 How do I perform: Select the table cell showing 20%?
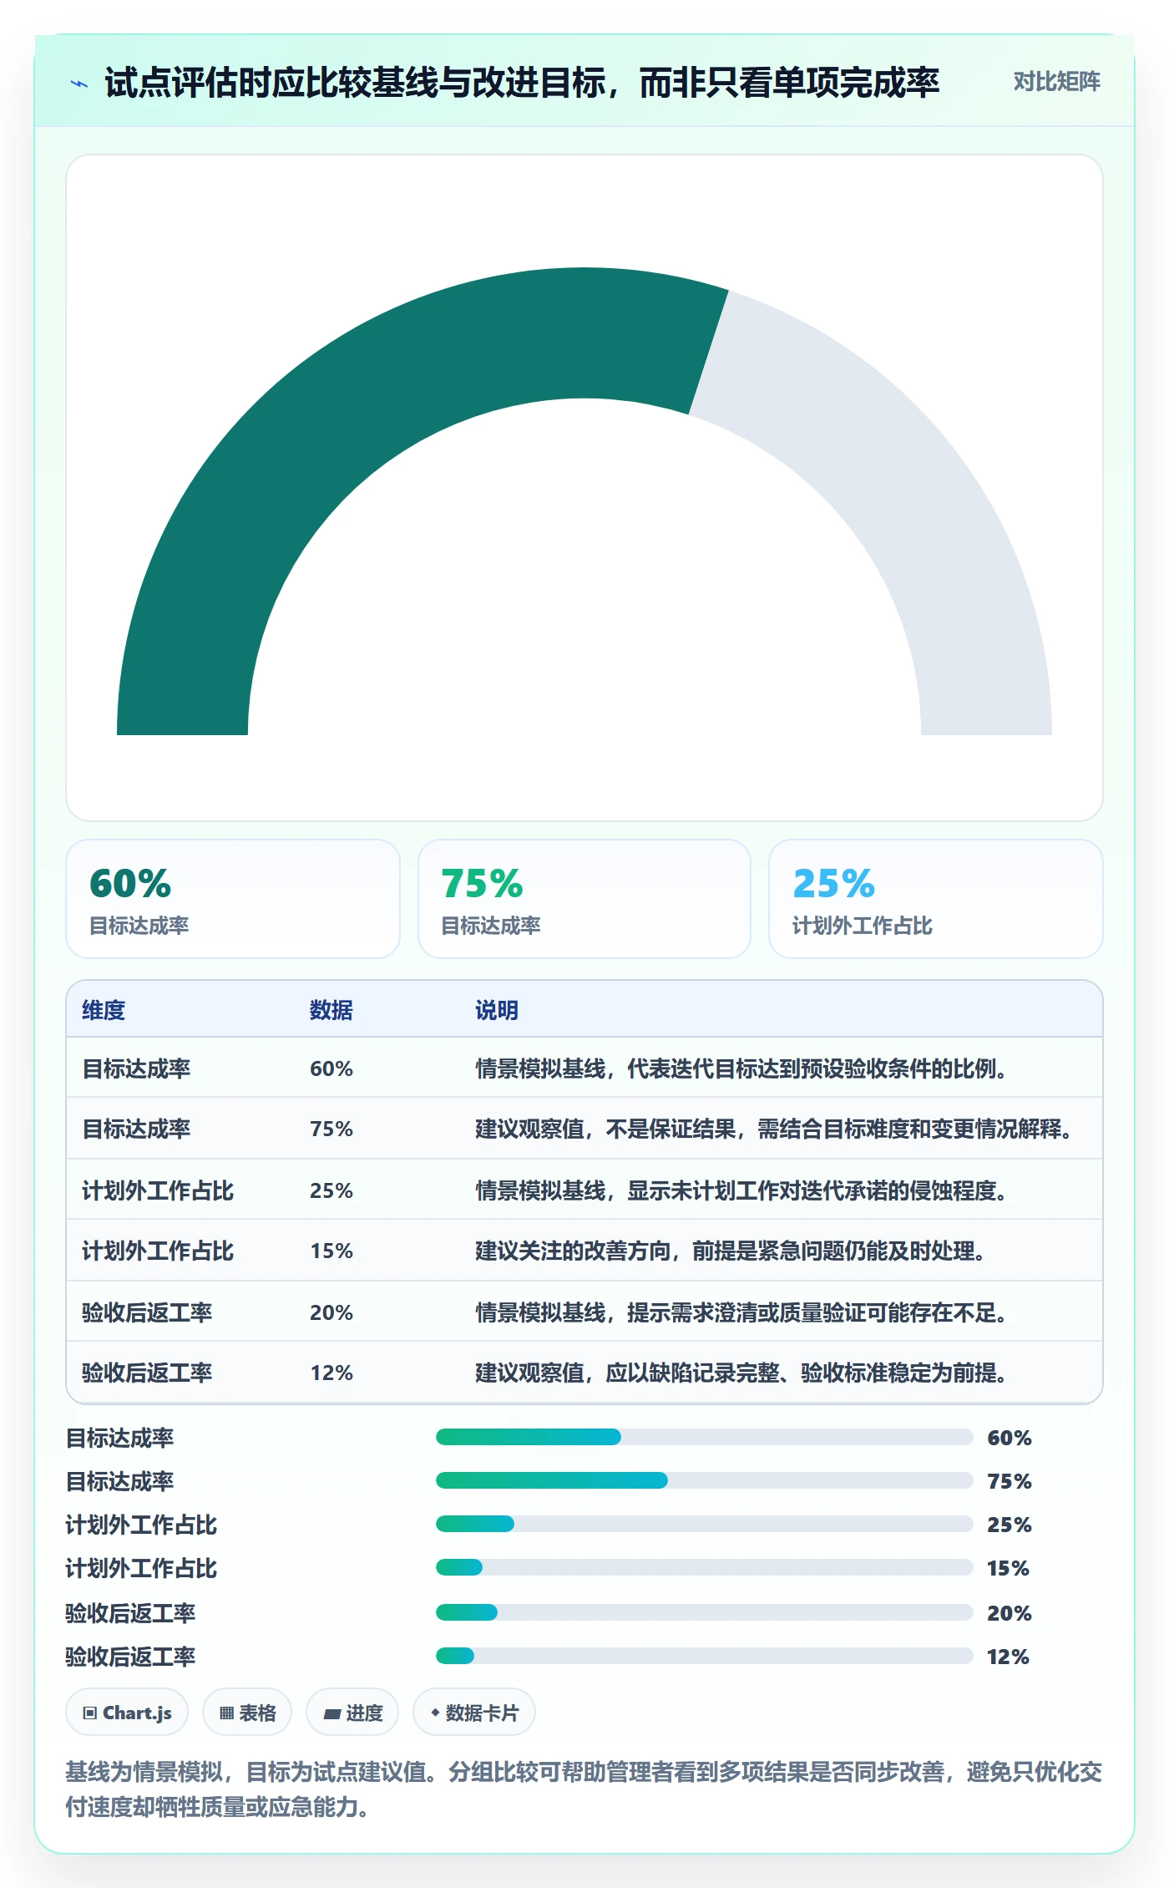click(x=331, y=1312)
